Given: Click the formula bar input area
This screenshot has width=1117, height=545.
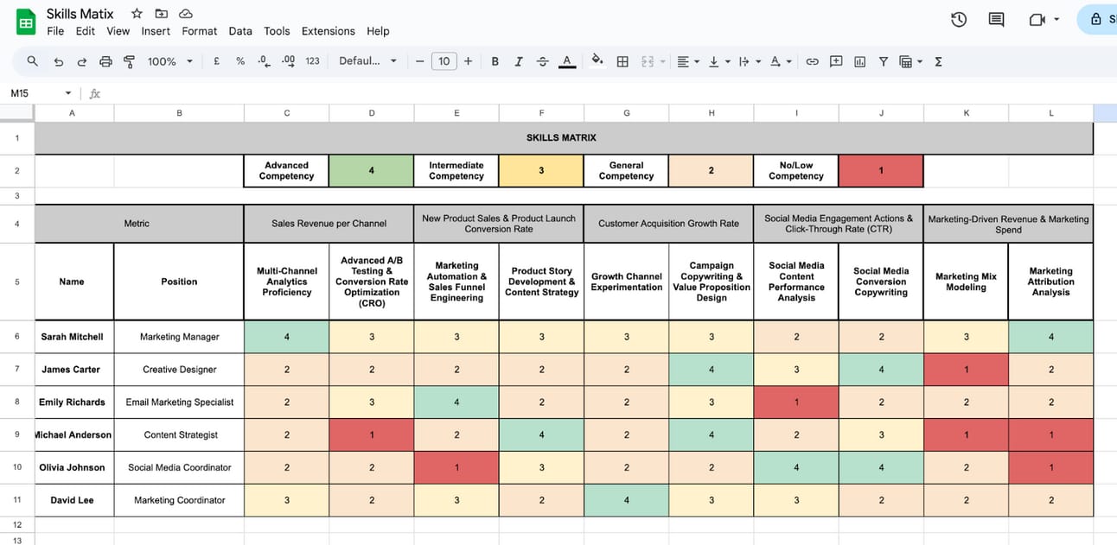Looking at the screenshot, I should [x=610, y=93].
